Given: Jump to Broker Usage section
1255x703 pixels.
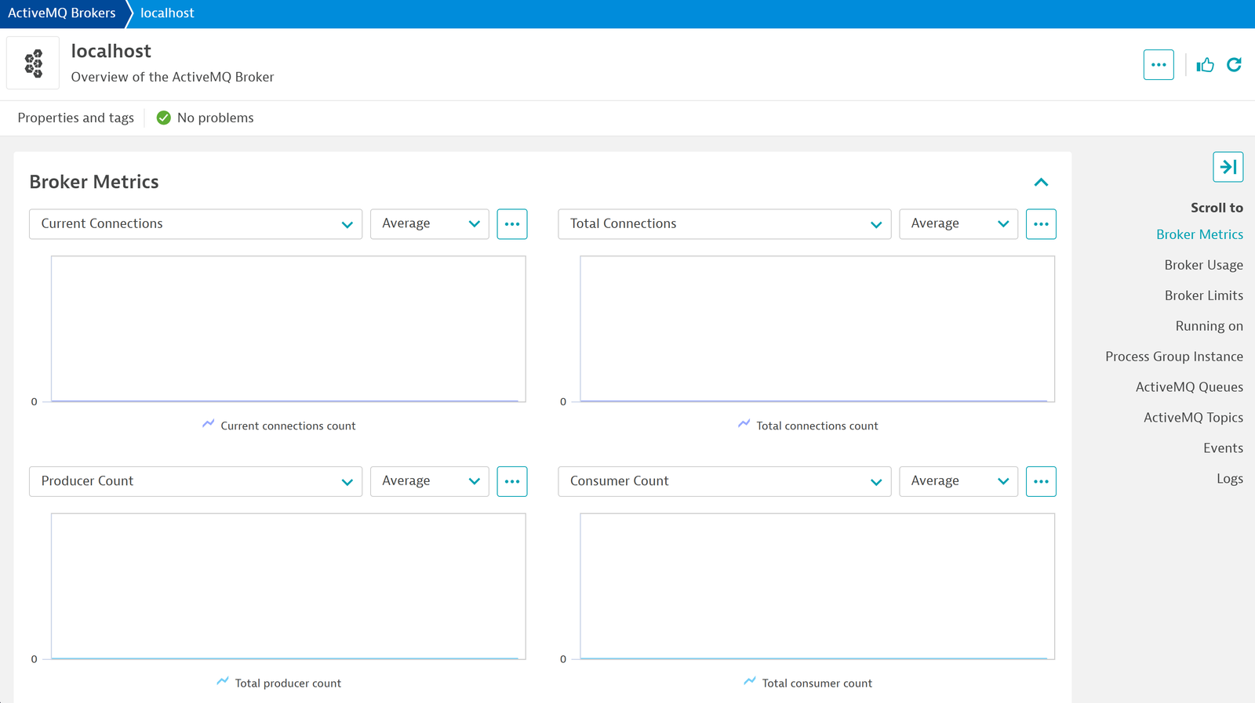Looking at the screenshot, I should (x=1203, y=265).
